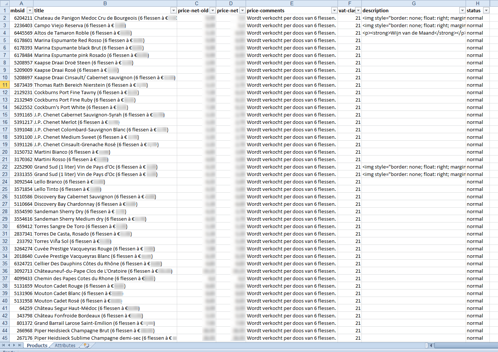
Task: Switch to the Products sheet tab
Action: 37,345
